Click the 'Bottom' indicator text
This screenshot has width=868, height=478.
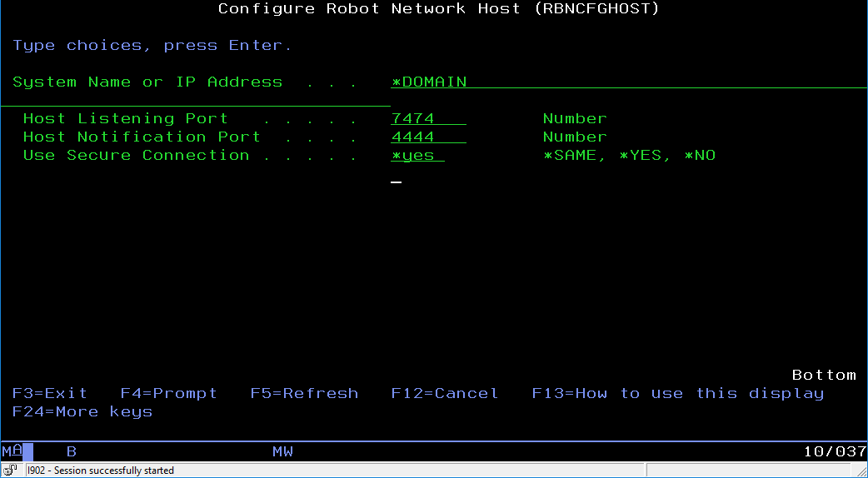pyautogui.click(x=823, y=375)
